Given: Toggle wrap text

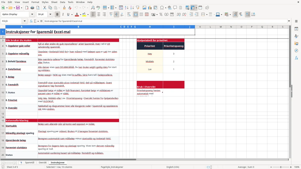Looking at the screenshot, I should (129, 15).
